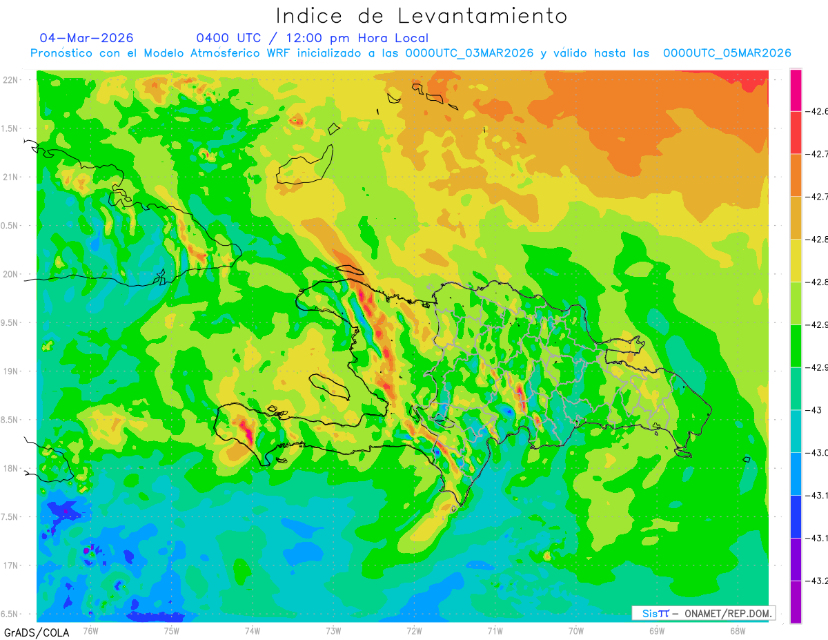Pick the pure green swatch in the color bar
Viewport: 828px width, 640px height.
[x=796, y=346]
